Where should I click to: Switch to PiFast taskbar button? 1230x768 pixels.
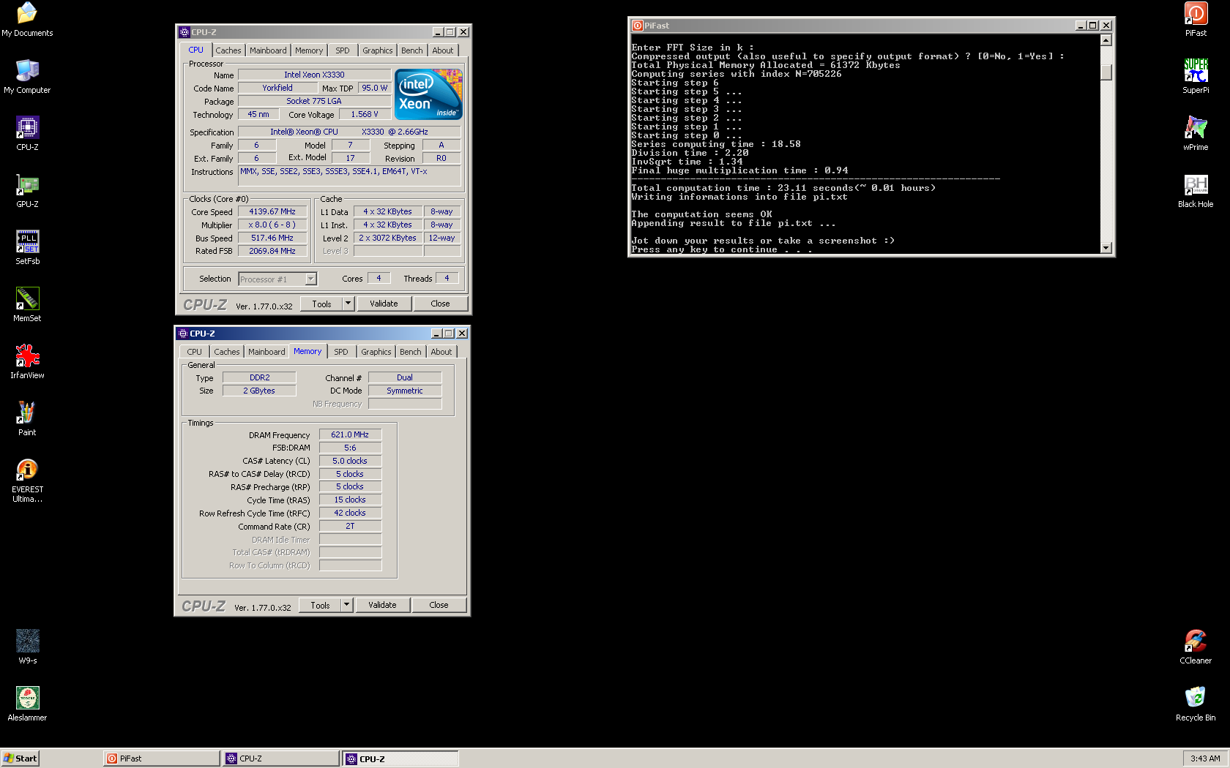[162, 758]
